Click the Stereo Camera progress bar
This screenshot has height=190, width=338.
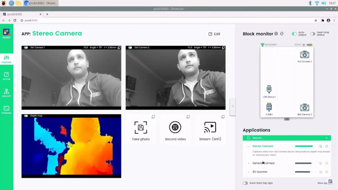coord(304,146)
